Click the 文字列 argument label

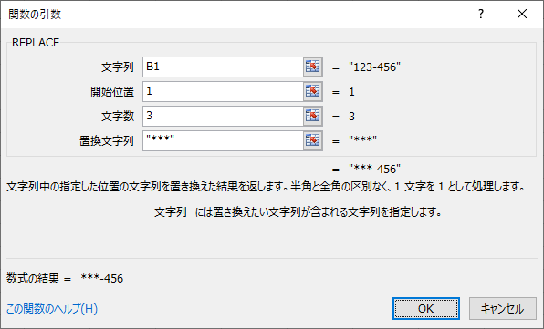118,67
